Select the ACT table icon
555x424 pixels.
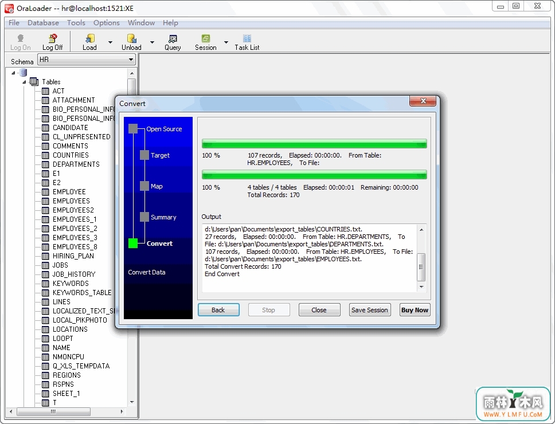(45, 91)
